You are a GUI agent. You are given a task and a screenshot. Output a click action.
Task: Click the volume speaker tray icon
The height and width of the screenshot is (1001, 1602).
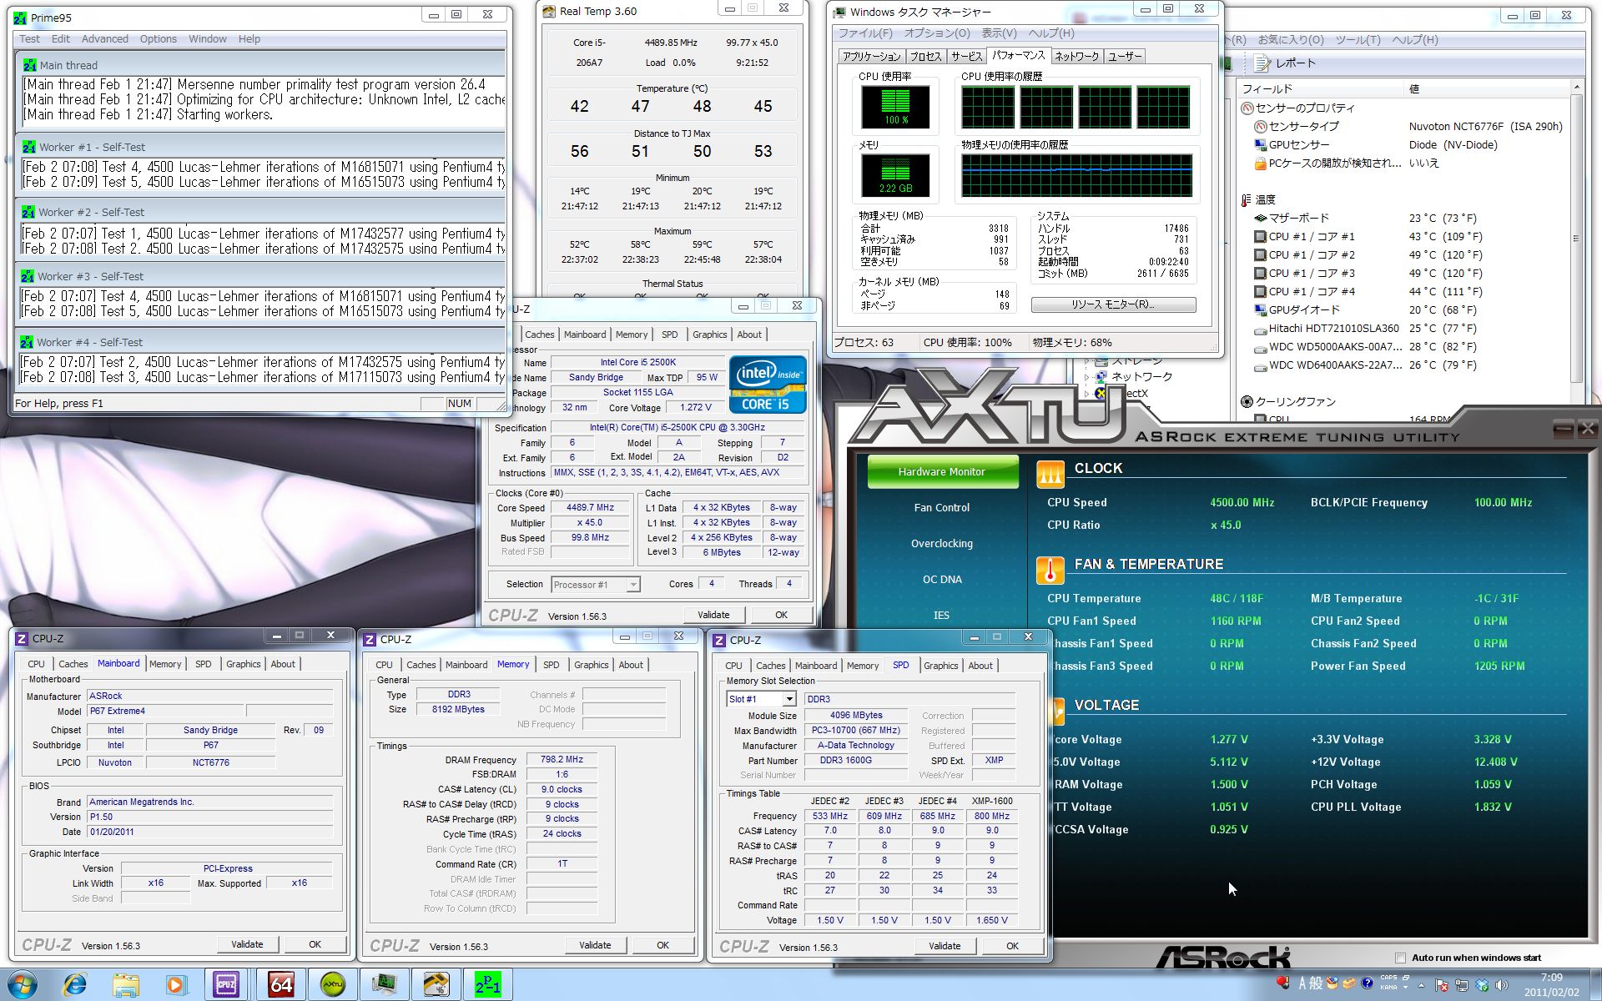point(1502,985)
